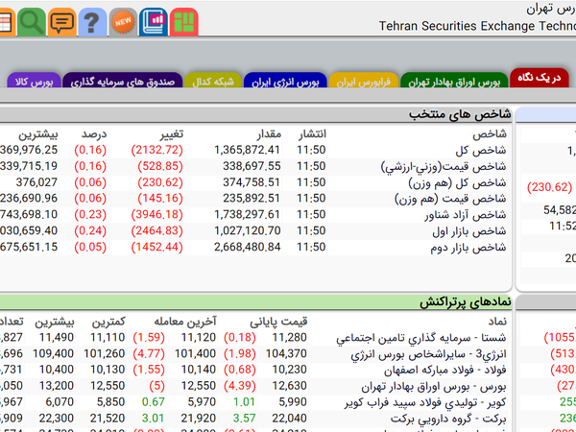This screenshot has width=576, height=432.
Task: Select the شبکه کدال tab
Action: click(x=213, y=81)
